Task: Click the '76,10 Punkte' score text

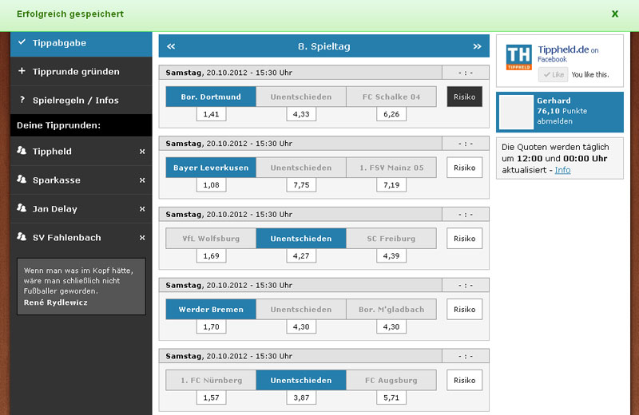Action: tap(562, 111)
